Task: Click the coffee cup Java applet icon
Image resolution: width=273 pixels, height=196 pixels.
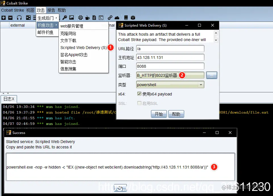Action: click(87, 18)
